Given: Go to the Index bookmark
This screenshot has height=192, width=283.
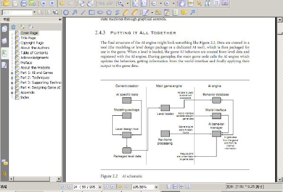Looking at the screenshot, I should [x=25, y=97].
